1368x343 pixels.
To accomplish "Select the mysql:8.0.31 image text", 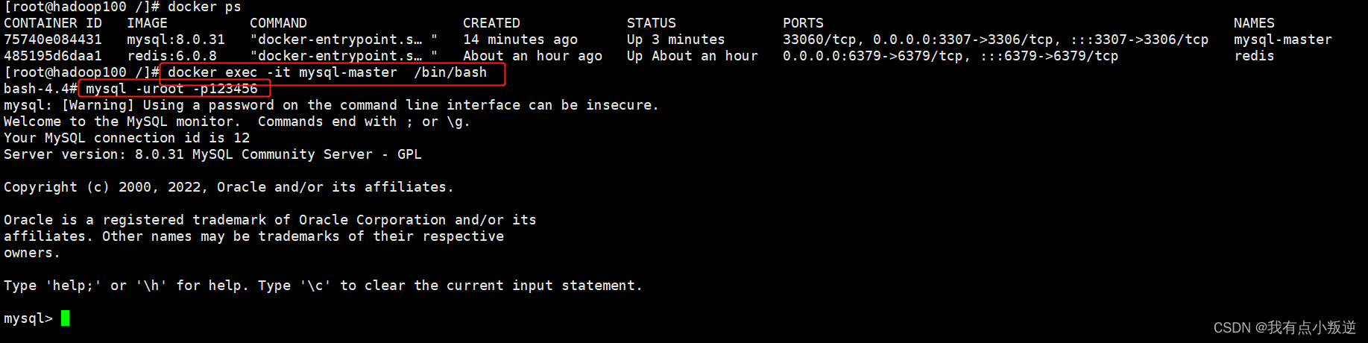I will point(176,40).
